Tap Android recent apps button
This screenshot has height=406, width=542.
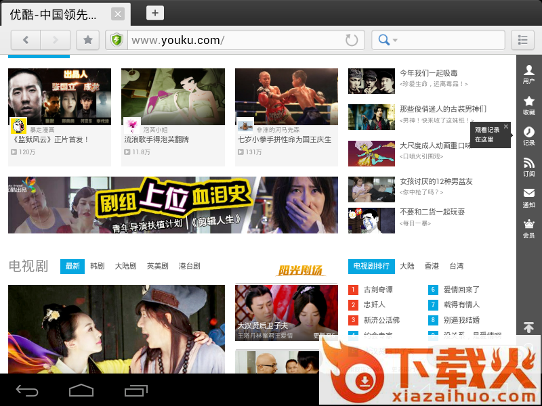click(136, 390)
